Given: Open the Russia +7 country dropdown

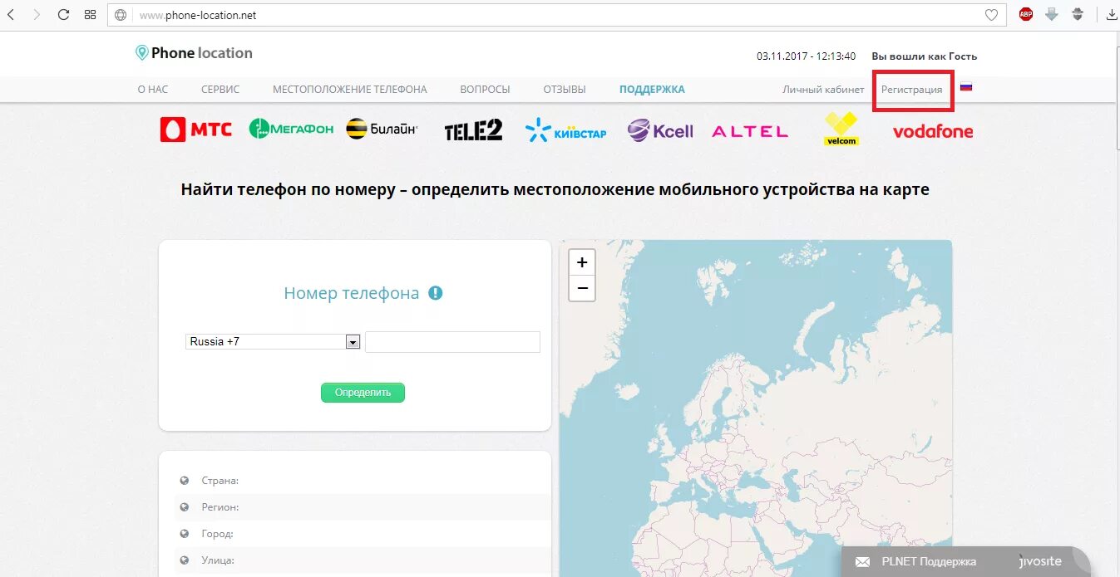Looking at the screenshot, I should pyautogui.click(x=273, y=341).
